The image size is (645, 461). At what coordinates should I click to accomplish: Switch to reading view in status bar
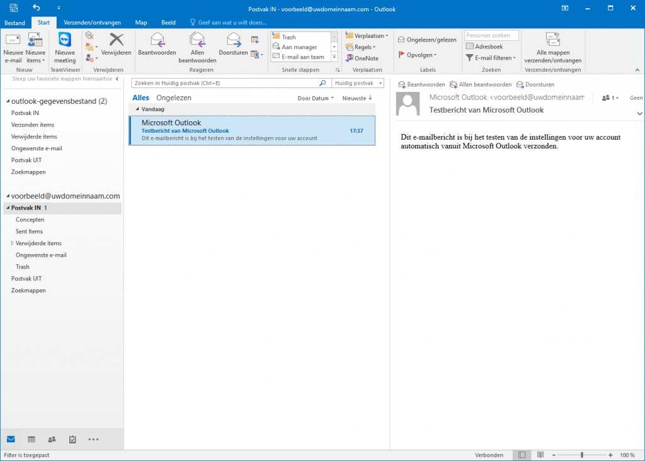[540, 455]
